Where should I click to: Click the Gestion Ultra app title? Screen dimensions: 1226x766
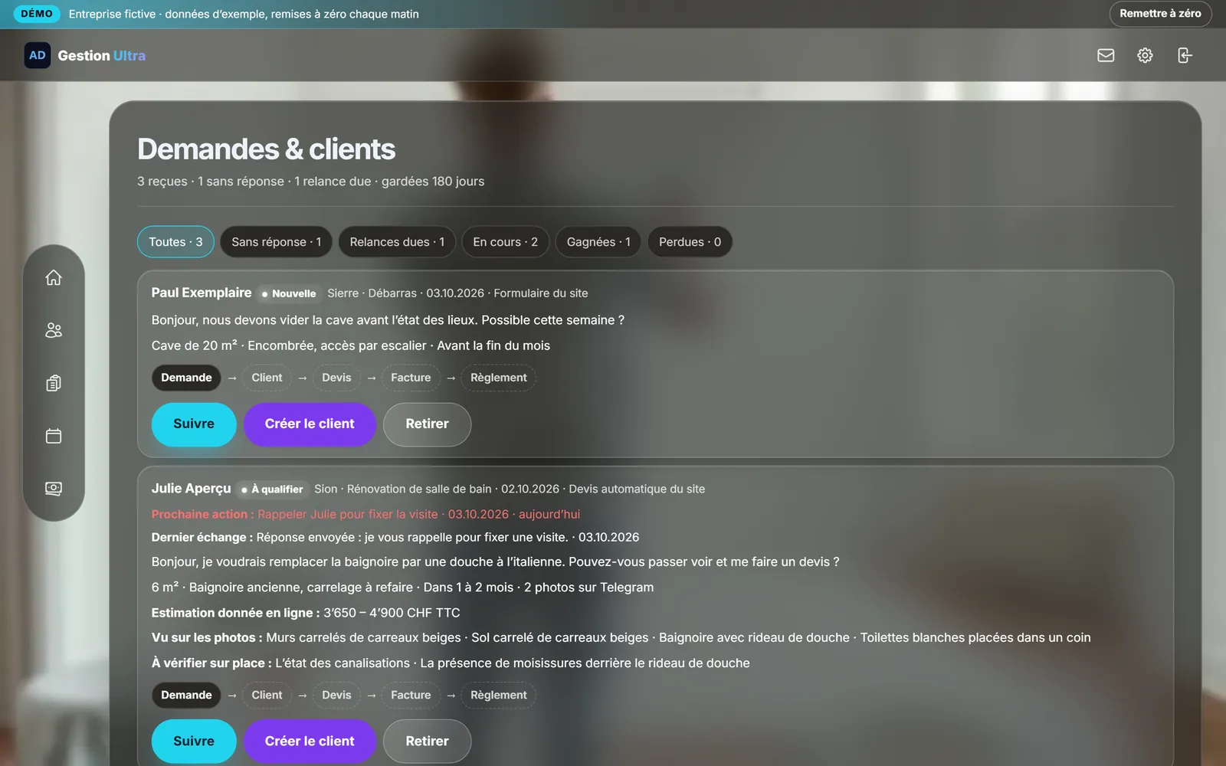click(x=101, y=56)
